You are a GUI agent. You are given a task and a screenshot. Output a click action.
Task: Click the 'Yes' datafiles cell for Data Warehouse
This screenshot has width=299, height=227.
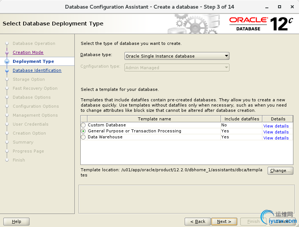coord(241,137)
